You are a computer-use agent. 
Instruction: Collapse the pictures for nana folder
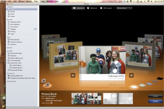7,63
